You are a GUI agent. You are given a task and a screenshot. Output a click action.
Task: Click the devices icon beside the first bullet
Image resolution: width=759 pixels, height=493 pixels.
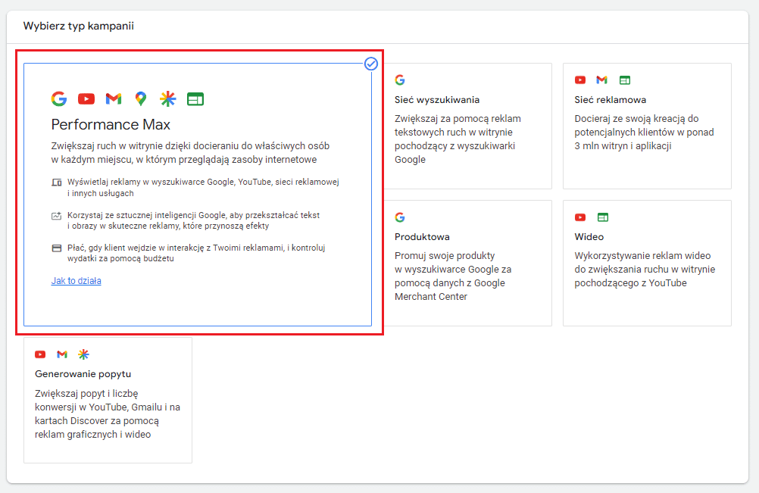point(56,183)
